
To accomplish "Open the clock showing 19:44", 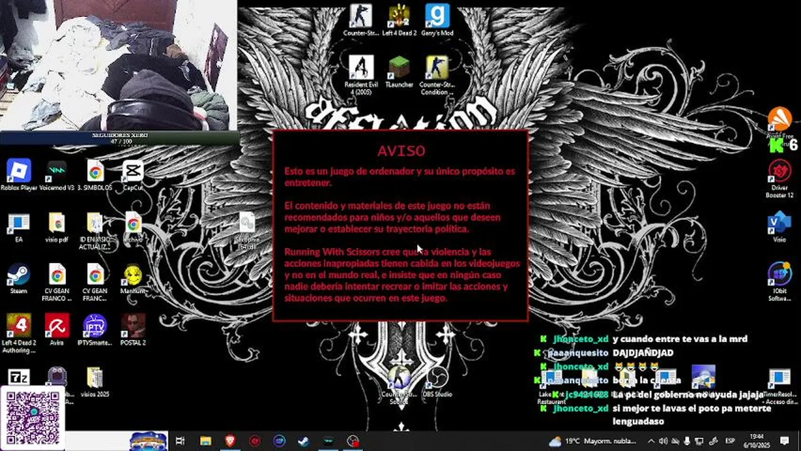I will click(757, 441).
